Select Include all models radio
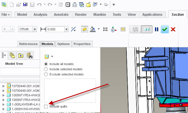The height and width of the screenshot is (113, 188). tap(46, 64)
